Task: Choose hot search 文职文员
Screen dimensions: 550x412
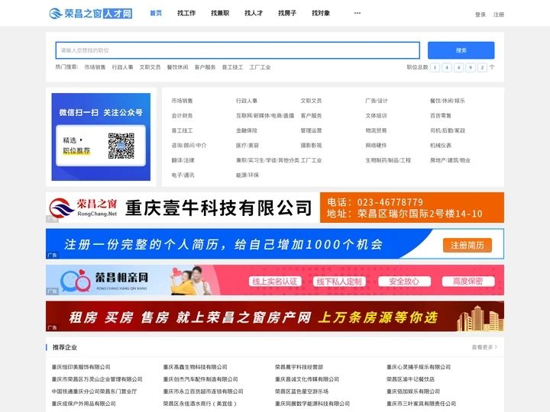Action: [x=150, y=67]
